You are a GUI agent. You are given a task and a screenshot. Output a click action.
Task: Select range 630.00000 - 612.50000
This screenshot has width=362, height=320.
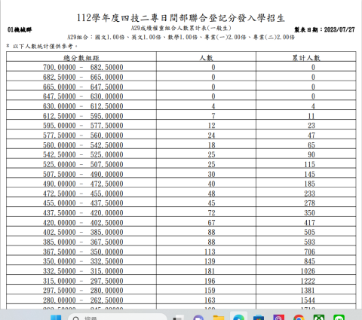83,106
